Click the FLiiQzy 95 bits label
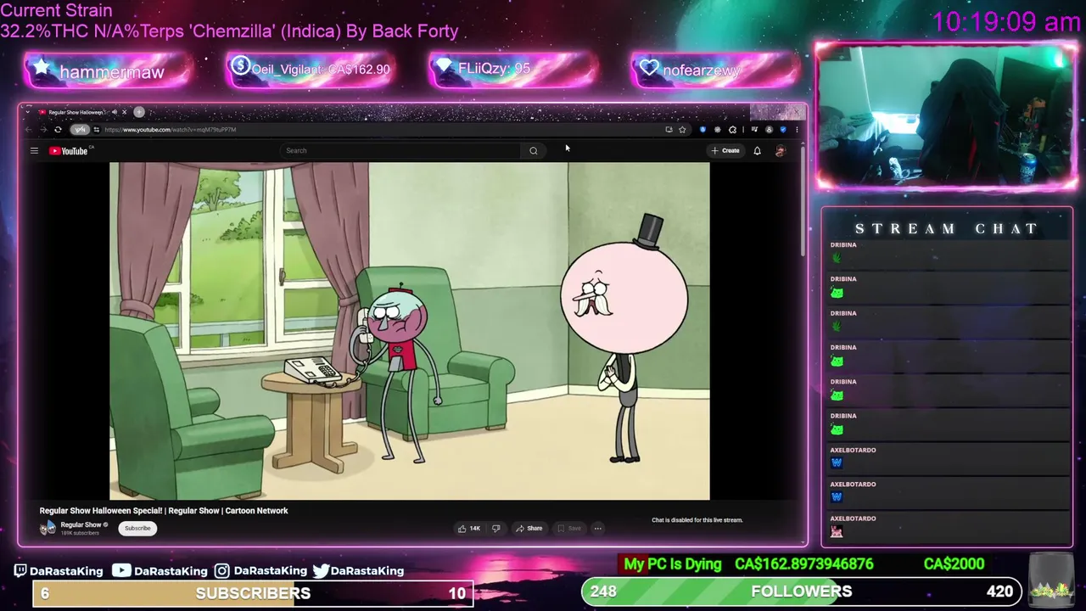This screenshot has height=611, width=1086. coord(494,69)
